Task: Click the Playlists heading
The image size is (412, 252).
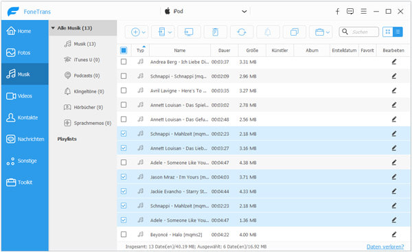Action: (67, 139)
